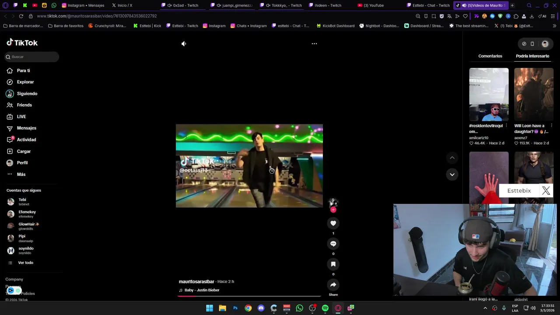
Task: Follow the author with the red plus
Action: (x=333, y=210)
